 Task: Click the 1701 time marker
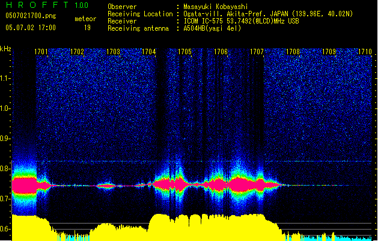[x=41, y=52]
